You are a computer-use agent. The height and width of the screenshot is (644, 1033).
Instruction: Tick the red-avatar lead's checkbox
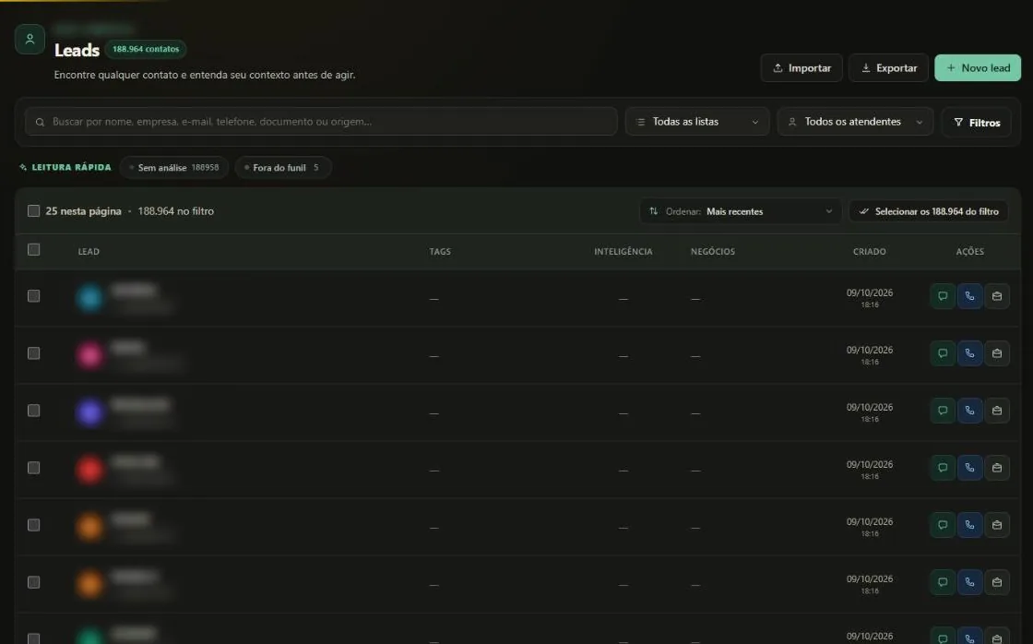coord(33,468)
